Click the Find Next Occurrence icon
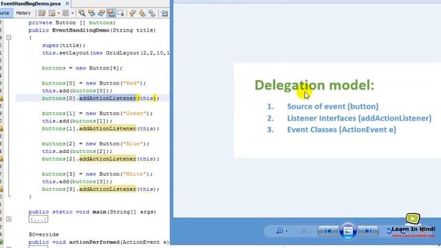Screen dimensions: 441x248 (x=101, y=13)
